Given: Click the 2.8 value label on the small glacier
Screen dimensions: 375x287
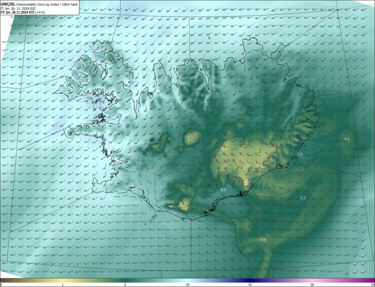Looking at the screenshot, I should coord(190,138).
